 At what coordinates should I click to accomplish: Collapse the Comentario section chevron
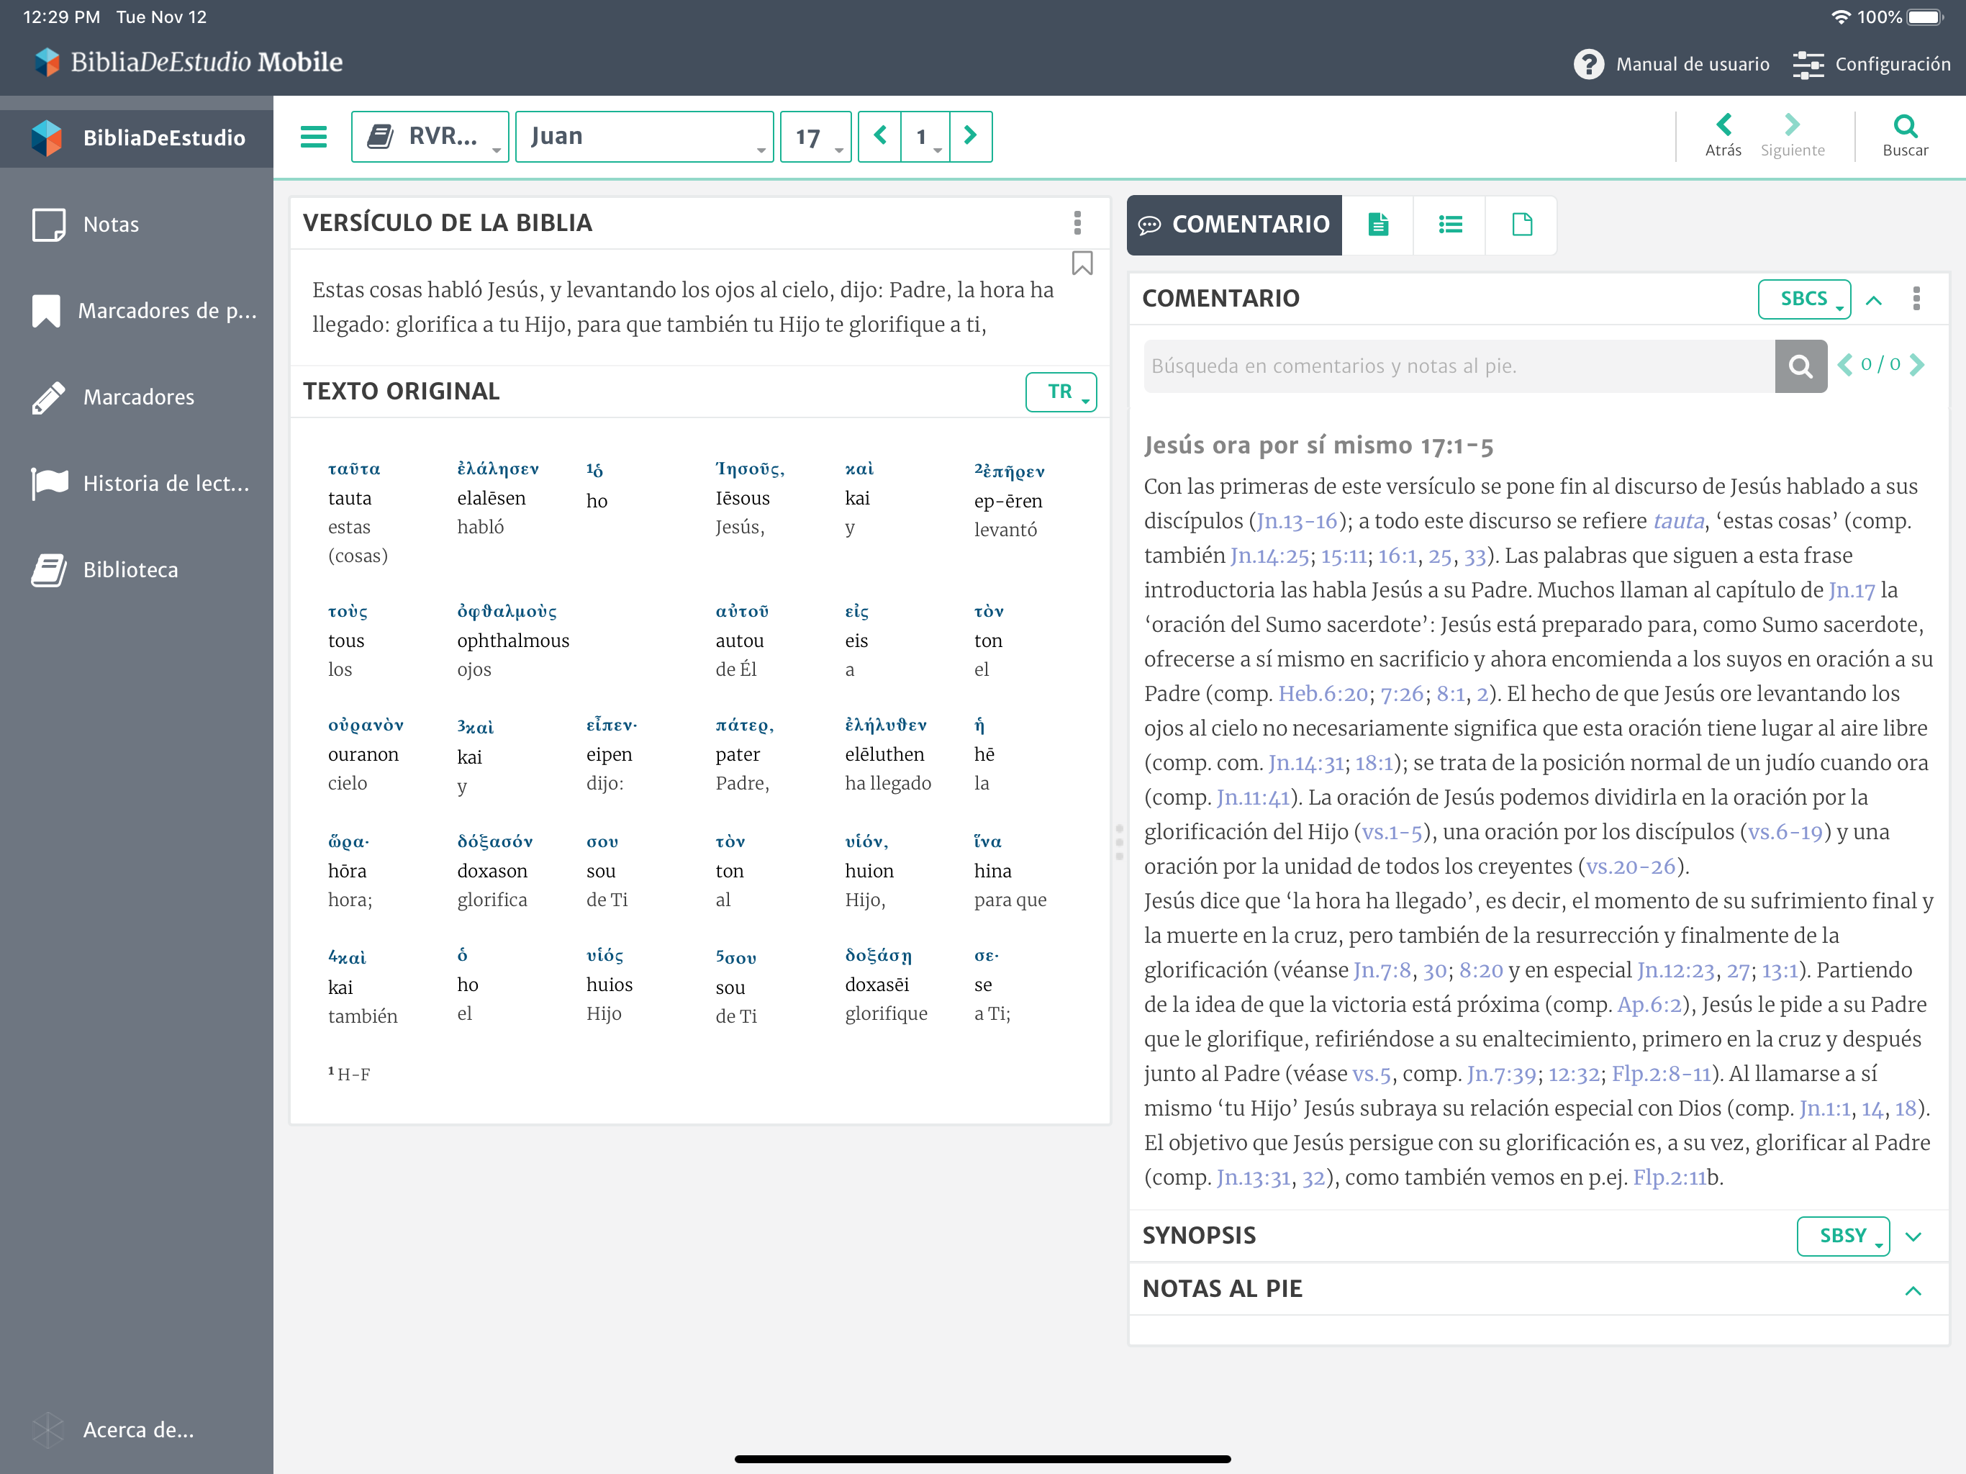coord(1874,301)
